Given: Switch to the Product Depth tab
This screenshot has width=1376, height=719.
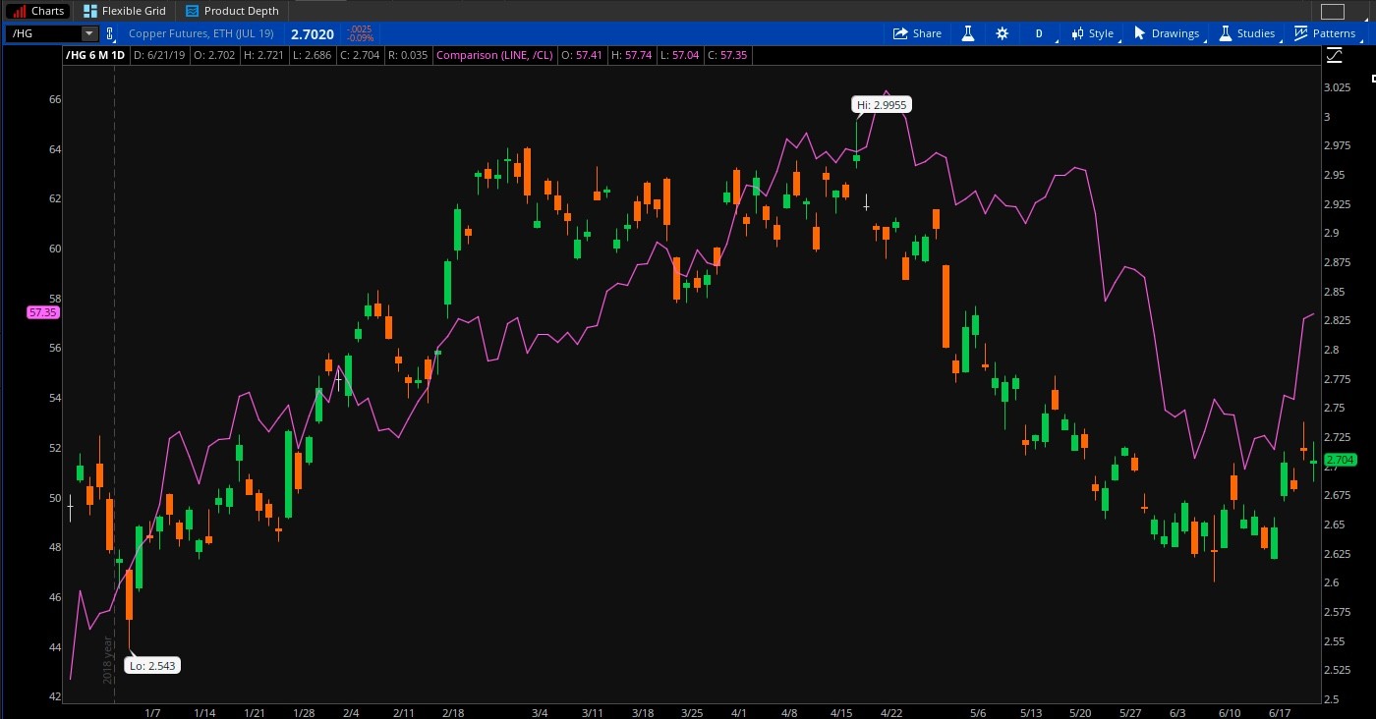Looking at the screenshot, I should [232, 11].
